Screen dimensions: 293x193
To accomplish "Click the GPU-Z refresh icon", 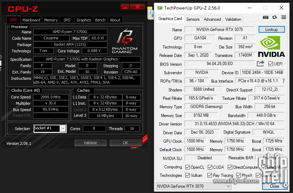I will point(274,18).
